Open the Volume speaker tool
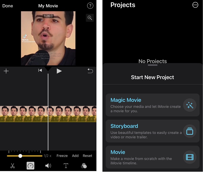 pos(48,166)
